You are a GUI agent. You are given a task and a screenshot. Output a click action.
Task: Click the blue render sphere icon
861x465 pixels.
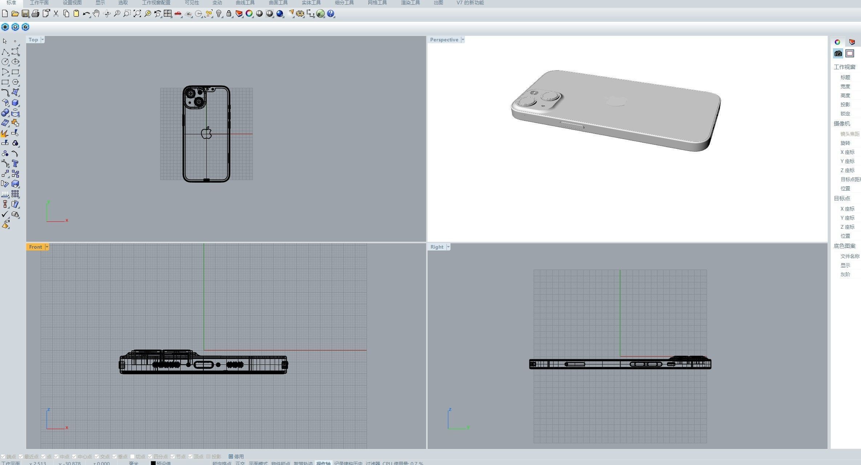[x=280, y=14]
